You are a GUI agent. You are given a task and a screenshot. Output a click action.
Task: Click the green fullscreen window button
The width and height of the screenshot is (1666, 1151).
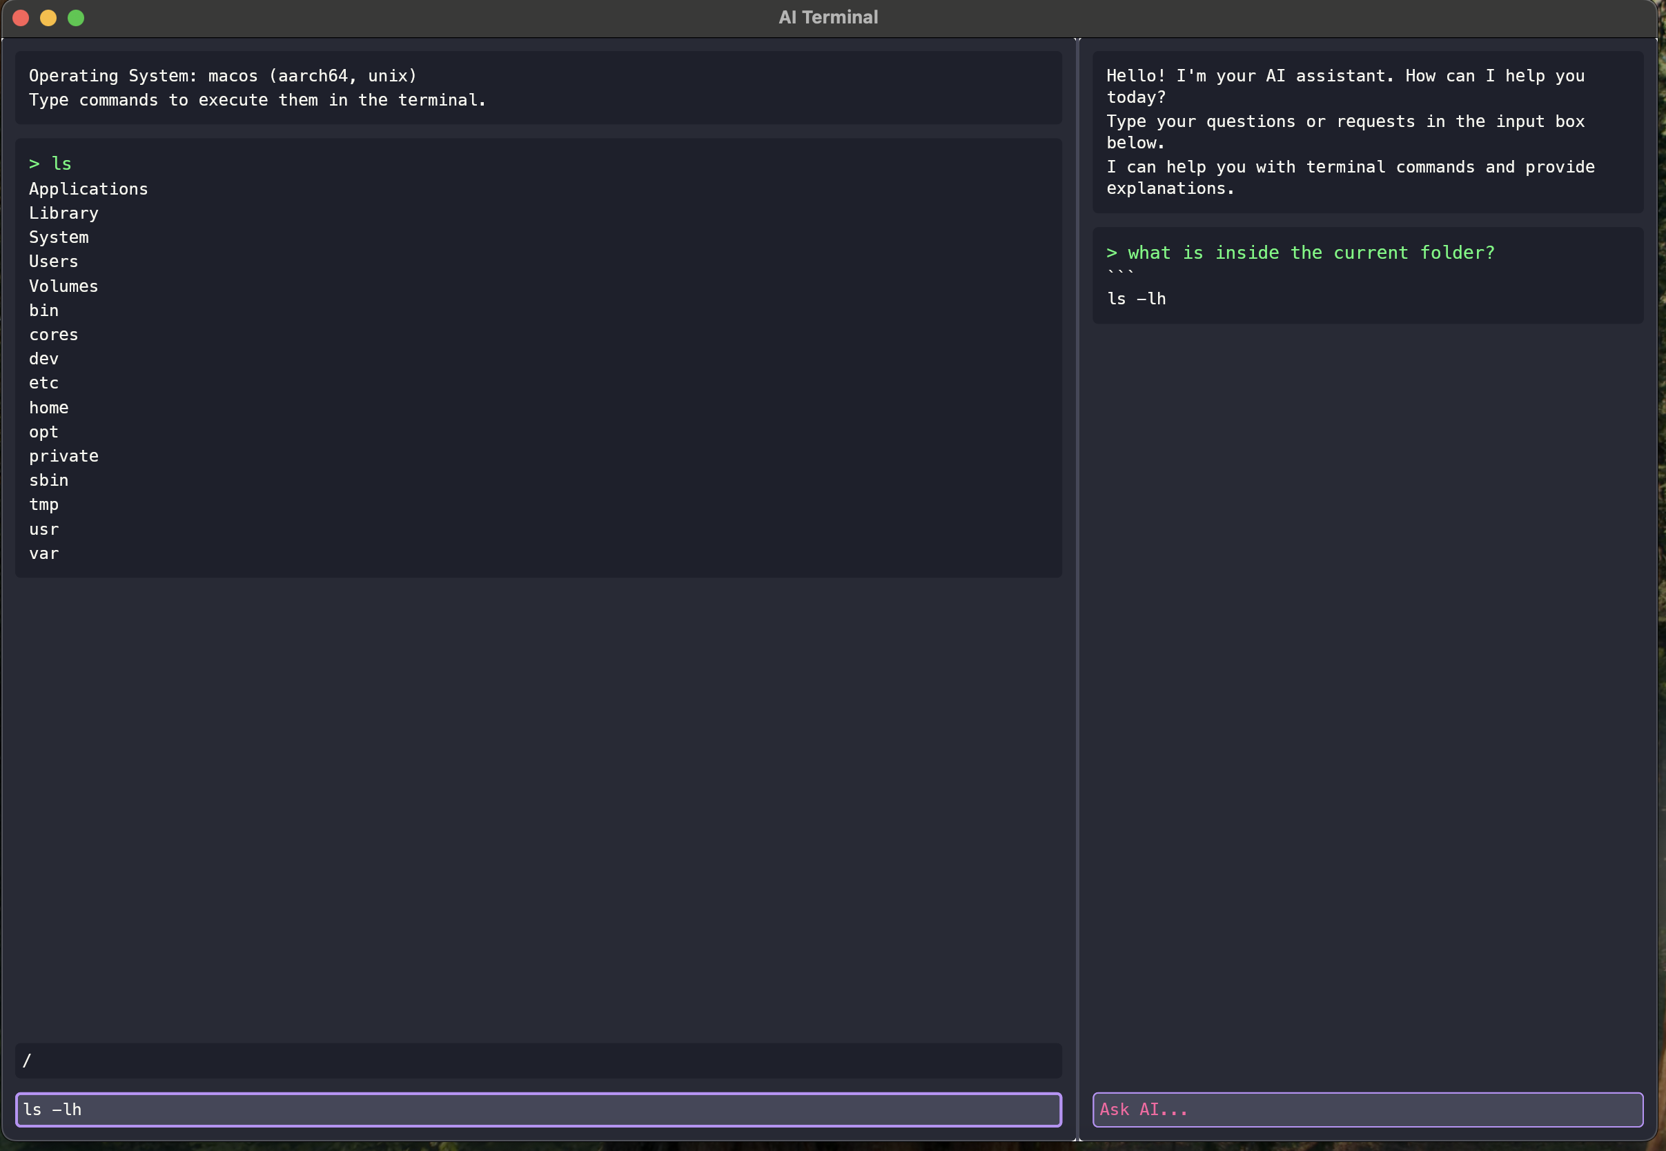76,17
